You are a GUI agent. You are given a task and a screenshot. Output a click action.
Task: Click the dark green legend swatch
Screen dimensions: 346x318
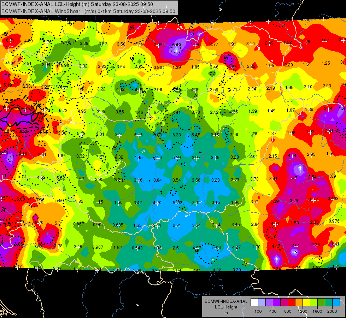tap(321, 302)
